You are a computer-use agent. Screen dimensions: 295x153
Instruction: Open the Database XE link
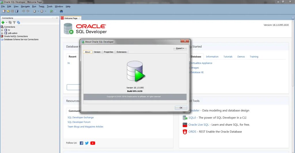[197, 72]
